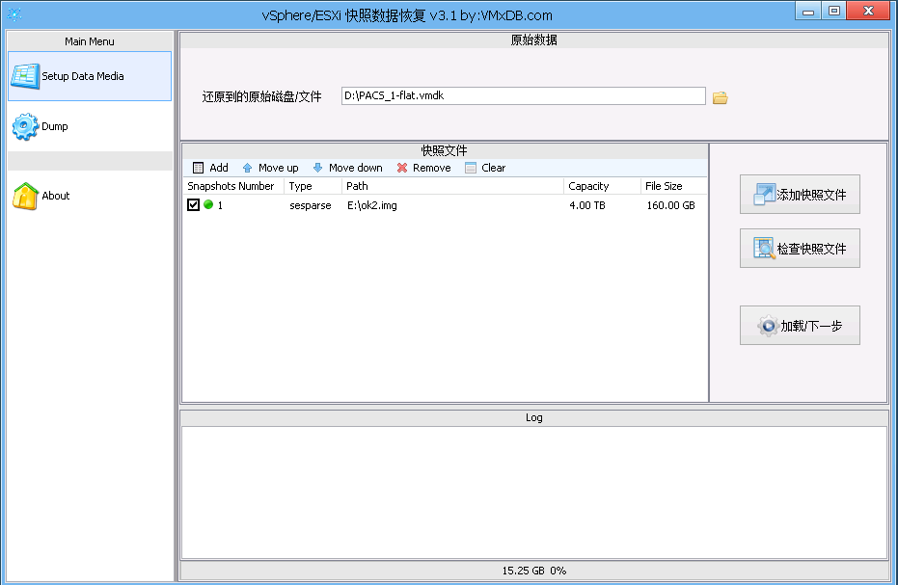898x585 pixels.
Task: Click the Clear toolbar label
Action: 494,168
